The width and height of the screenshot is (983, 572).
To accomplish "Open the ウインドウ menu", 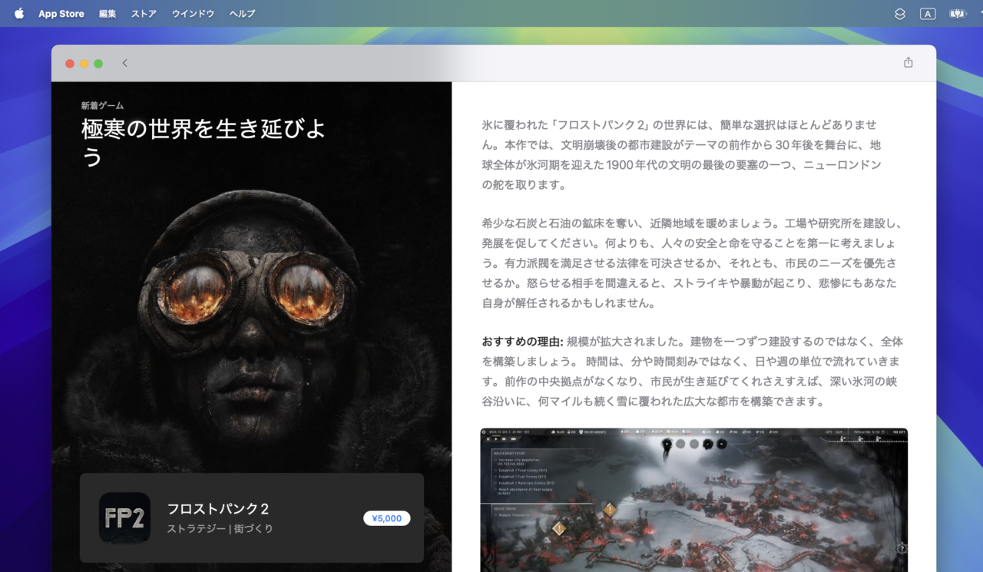I will tap(193, 14).
